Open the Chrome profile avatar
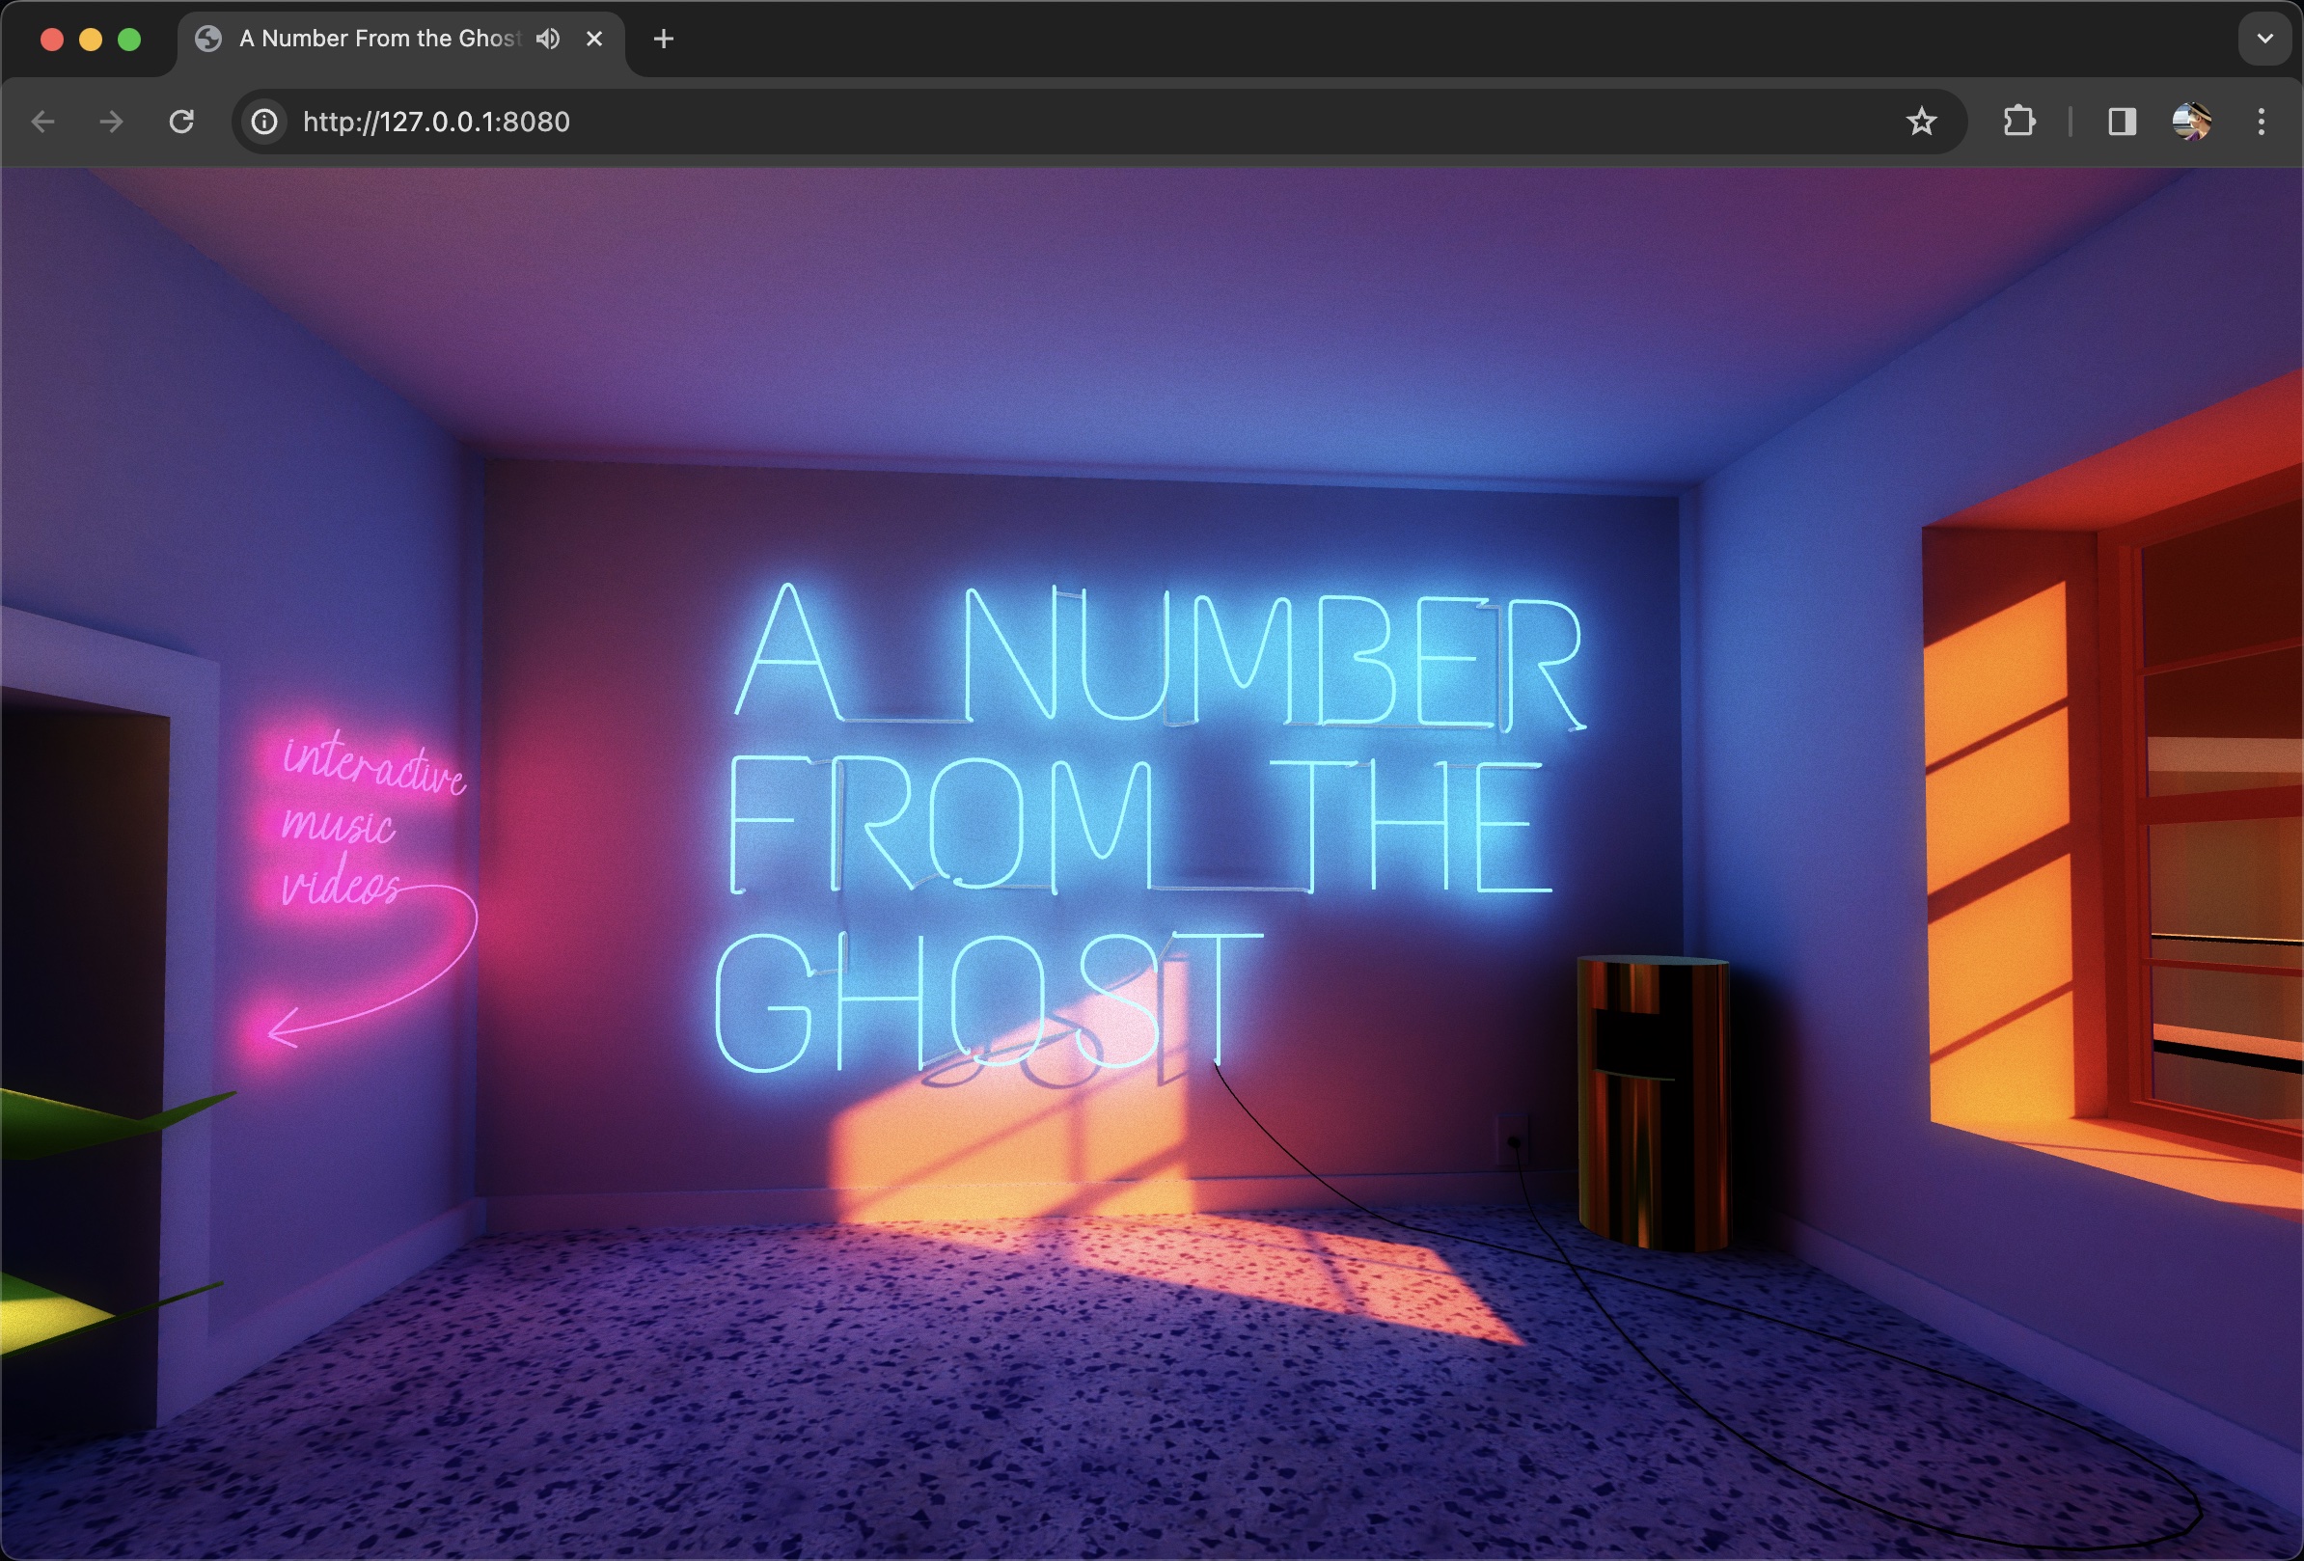This screenshot has width=2304, height=1561. [x=2190, y=122]
